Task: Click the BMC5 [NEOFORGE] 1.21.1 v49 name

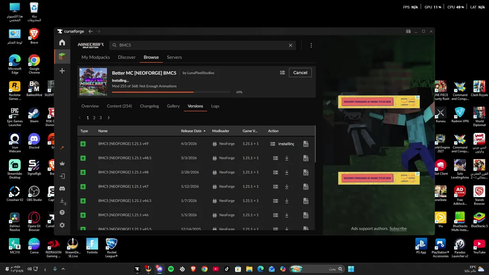Action: click(123, 144)
